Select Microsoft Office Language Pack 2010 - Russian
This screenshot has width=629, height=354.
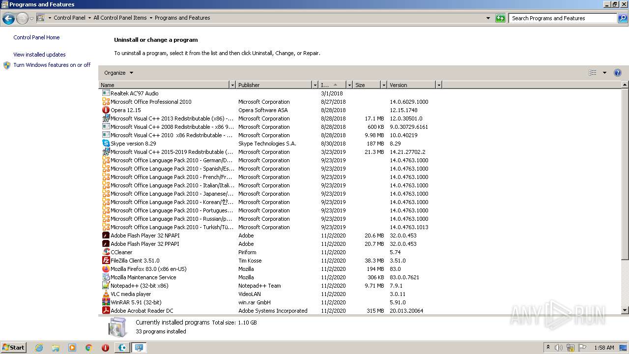265,219
